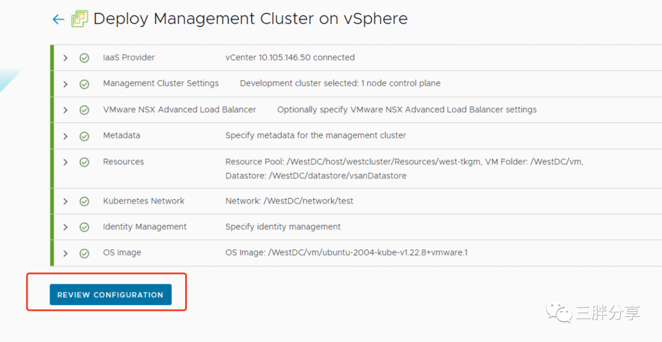Click 'Specify metadata for the management cluster' text
Screen dimensions: 662x342
pyautogui.click(x=316, y=135)
